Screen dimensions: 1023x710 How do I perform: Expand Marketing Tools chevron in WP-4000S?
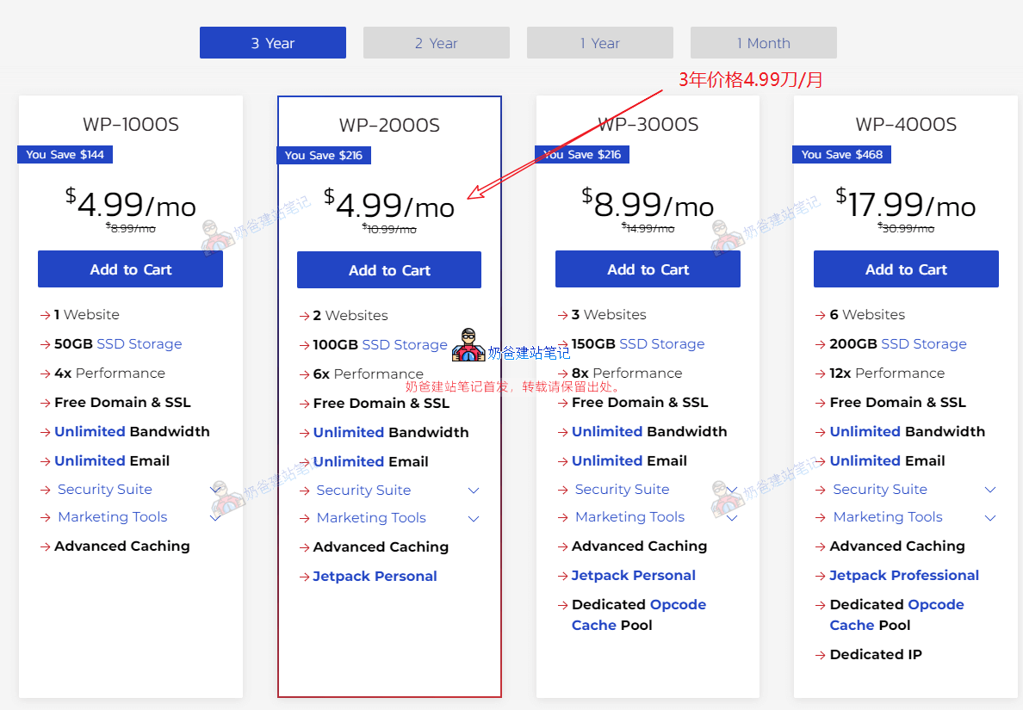point(990,517)
